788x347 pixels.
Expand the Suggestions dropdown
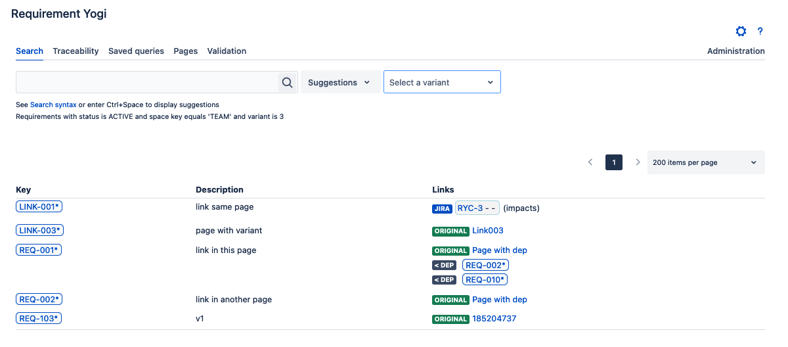coord(339,83)
